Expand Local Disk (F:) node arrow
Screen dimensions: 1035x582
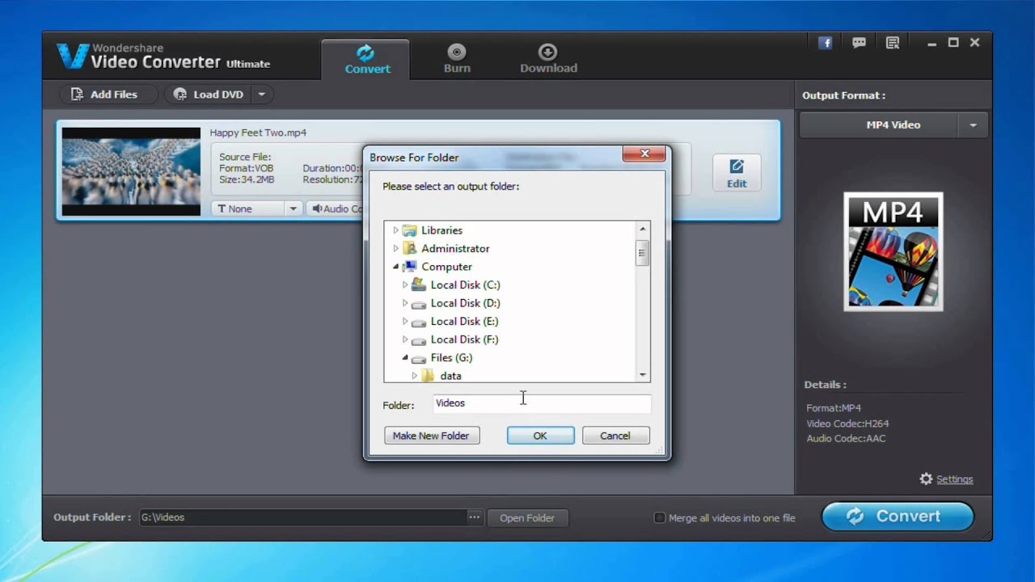(x=405, y=339)
